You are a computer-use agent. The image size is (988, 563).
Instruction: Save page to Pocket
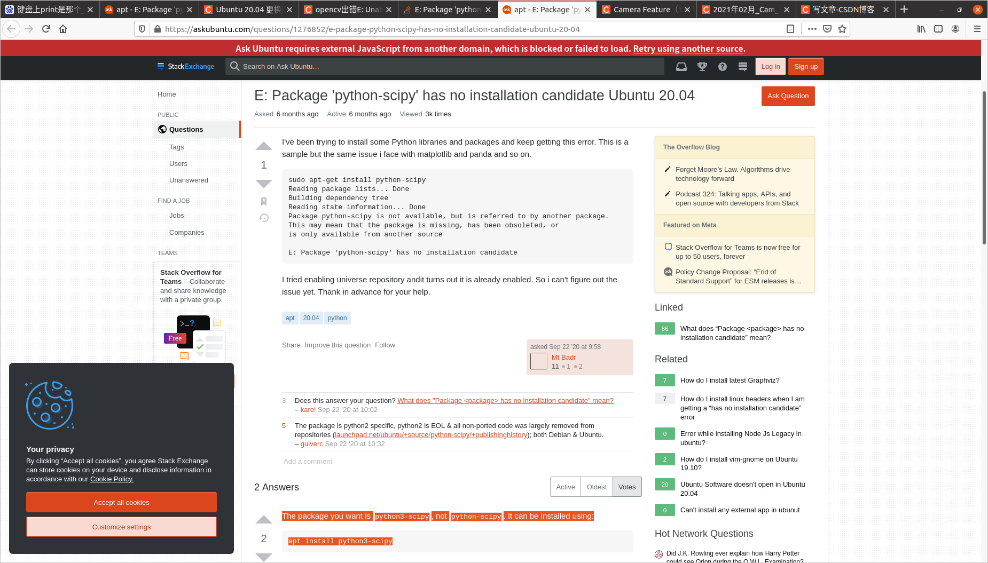click(x=827, y=29)
